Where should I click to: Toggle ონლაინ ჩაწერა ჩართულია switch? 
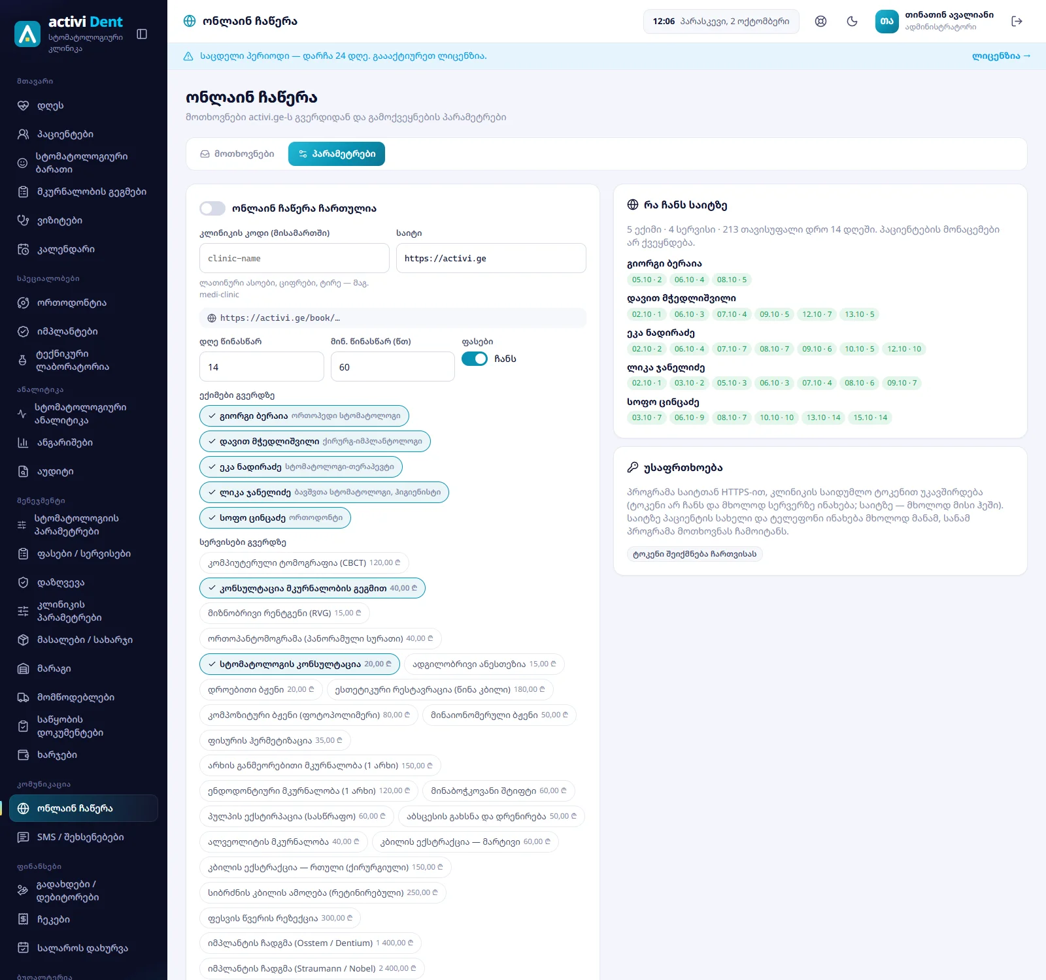pyautogui.click(x=212, y=208)
